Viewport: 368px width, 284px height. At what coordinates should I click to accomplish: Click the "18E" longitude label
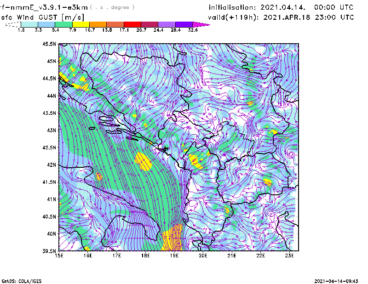click(x=145, y=256)
